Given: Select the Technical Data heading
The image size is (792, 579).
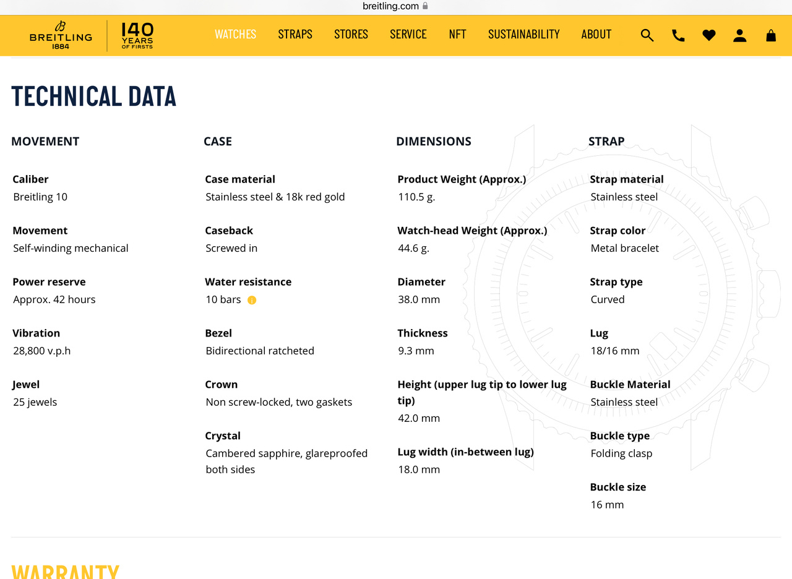Looking at the screenshot, I should [x=94, y=96].
